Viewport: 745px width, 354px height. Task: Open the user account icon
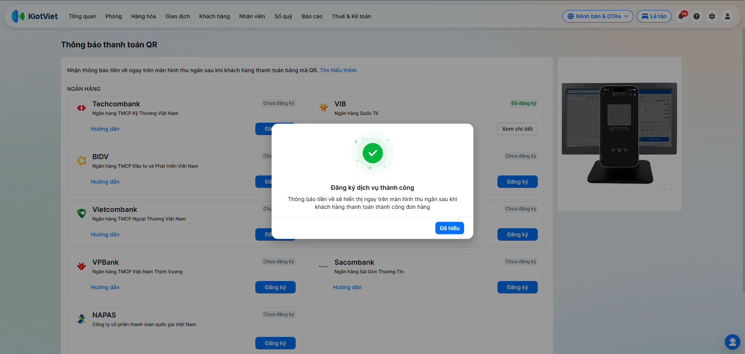click(x=728, y=16)
